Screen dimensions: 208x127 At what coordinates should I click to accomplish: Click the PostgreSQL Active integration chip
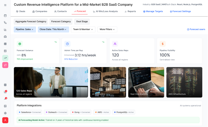[x=124, y=112]
